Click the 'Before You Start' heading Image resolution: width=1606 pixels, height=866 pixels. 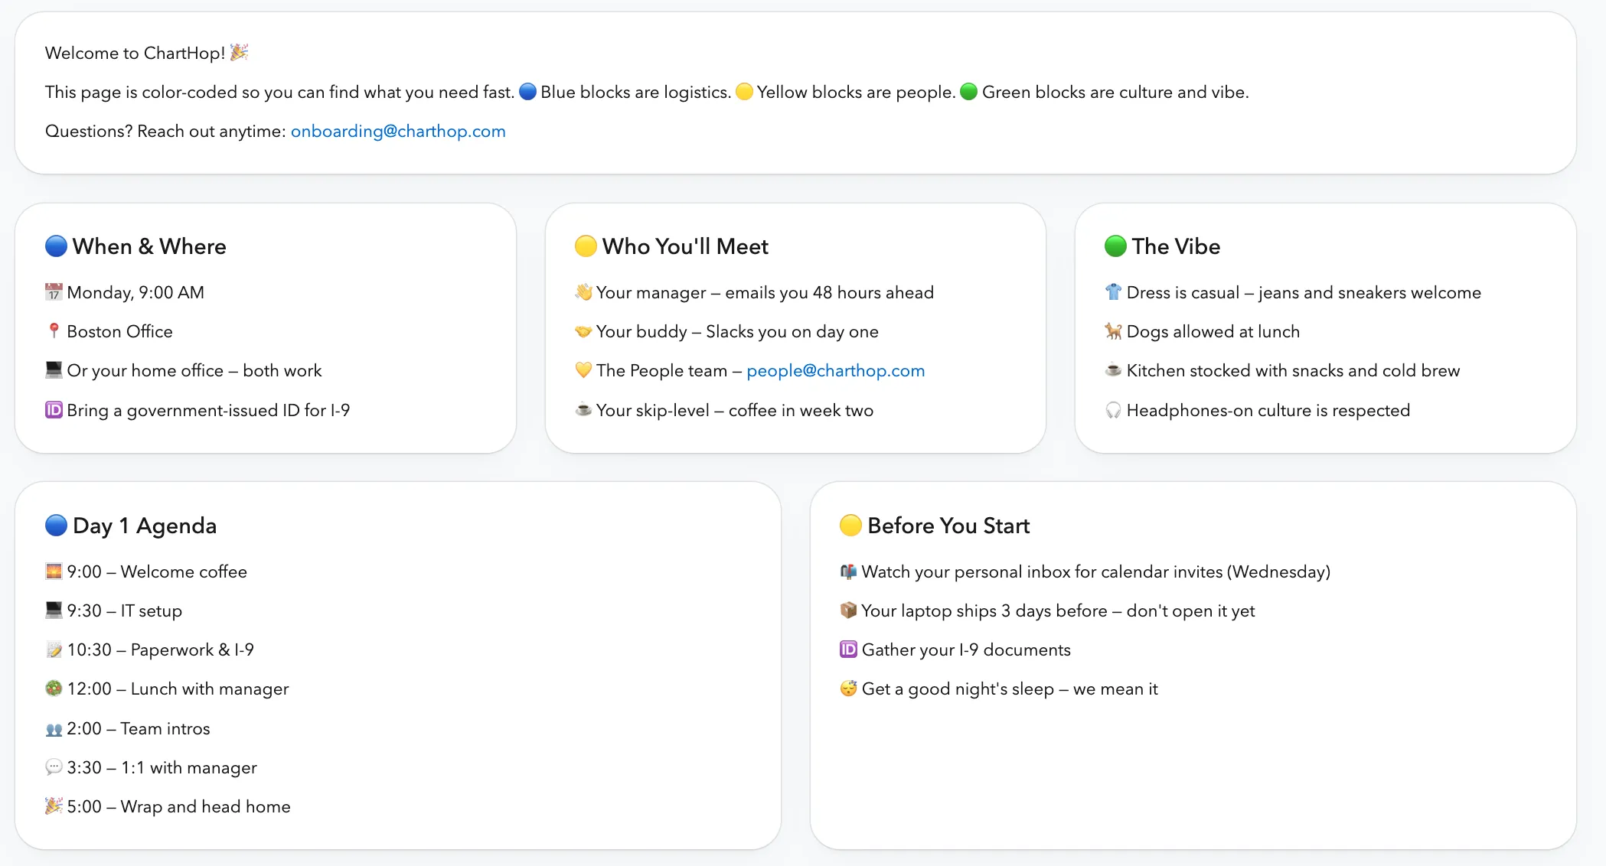coord(948,526)
